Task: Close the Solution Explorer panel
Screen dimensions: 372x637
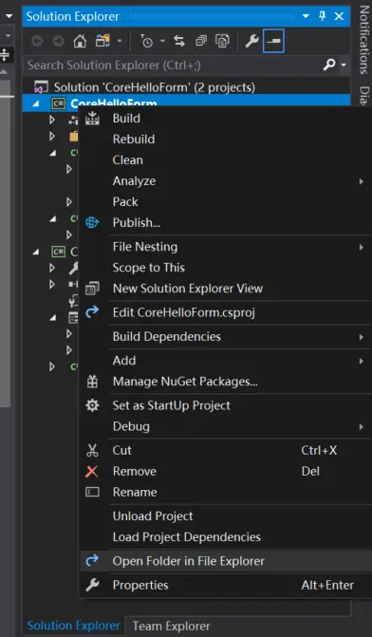Action: coord(339,17)
